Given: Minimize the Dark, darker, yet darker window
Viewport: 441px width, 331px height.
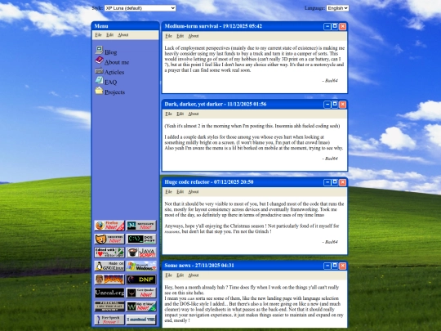Looking at the screenshot, I should pos(327,105).
